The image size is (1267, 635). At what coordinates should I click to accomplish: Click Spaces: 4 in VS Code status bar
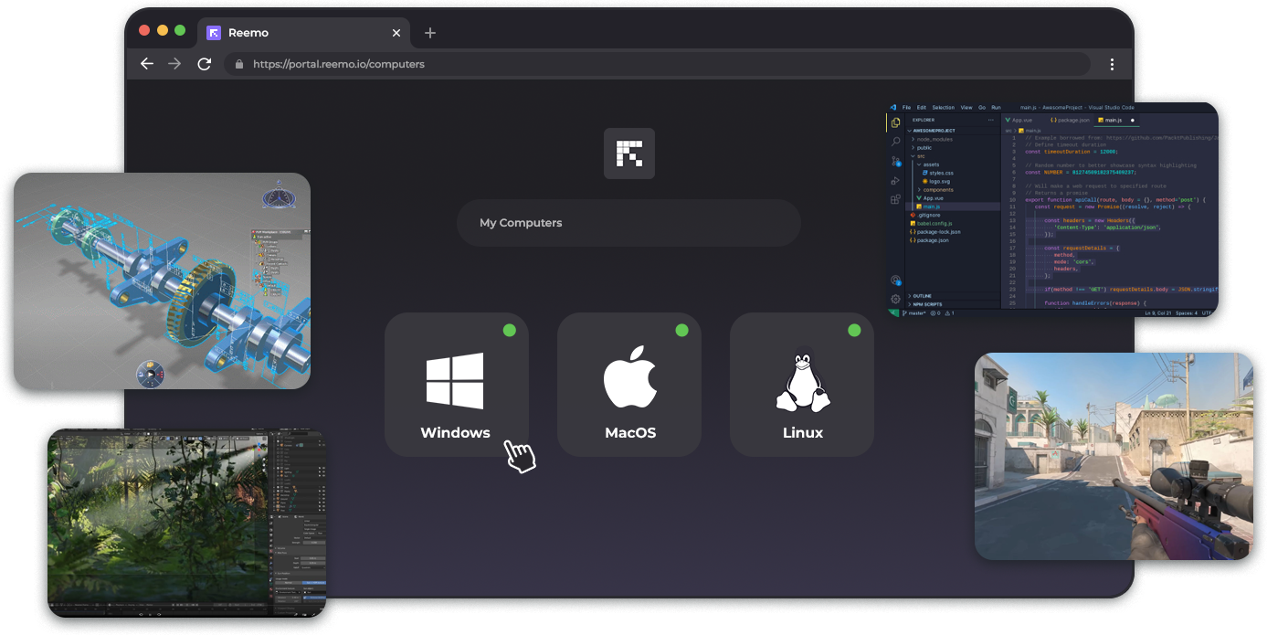pos(1186,313)
